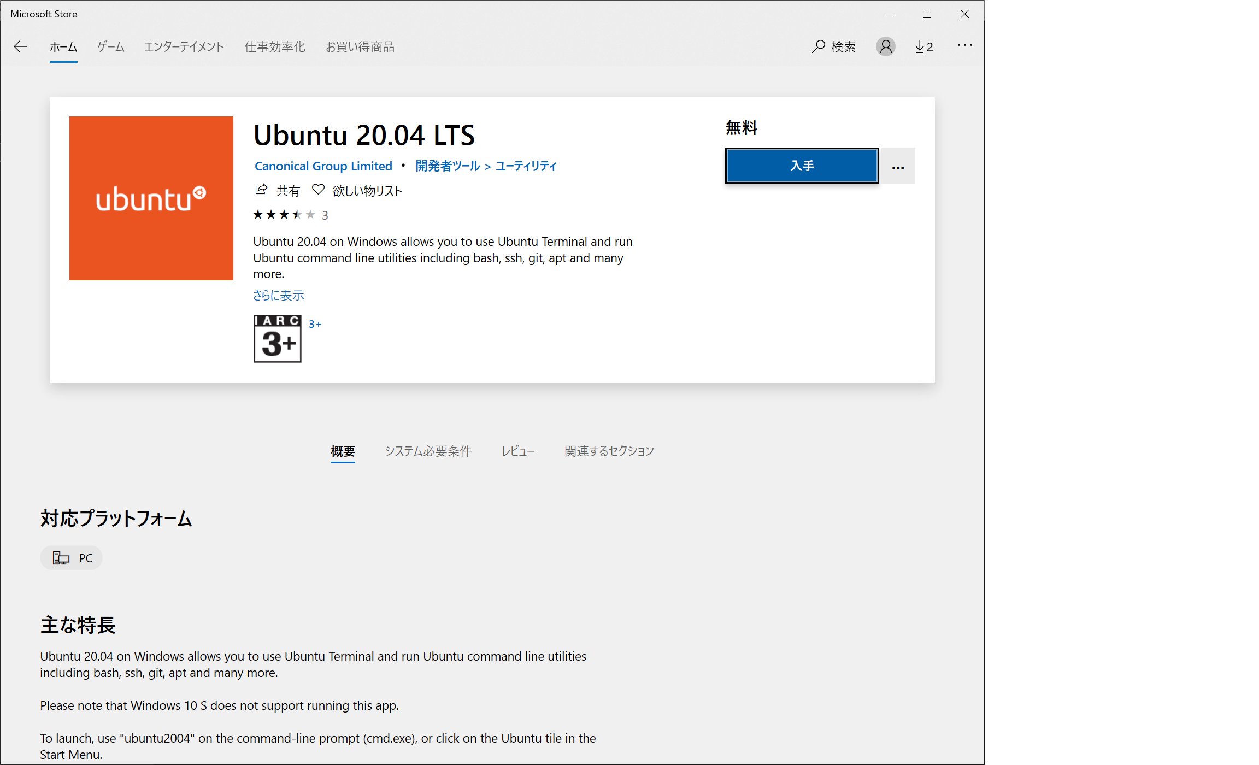The height and width of the screenshot is (765, 1259).
Task: Click the PC platform chip
Action: pos(72,558)
